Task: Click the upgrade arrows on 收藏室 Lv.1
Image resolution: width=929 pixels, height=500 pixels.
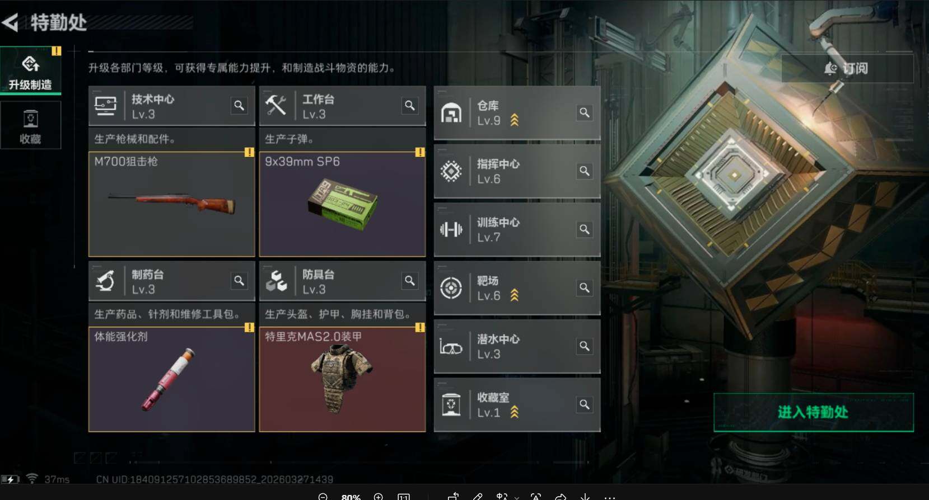Action: coord(514,412)
